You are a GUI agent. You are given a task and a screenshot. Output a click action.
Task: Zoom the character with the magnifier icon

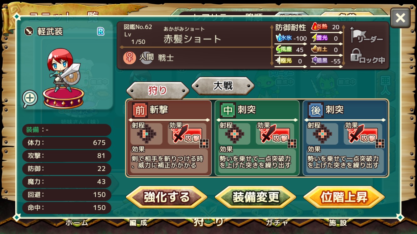30,98
